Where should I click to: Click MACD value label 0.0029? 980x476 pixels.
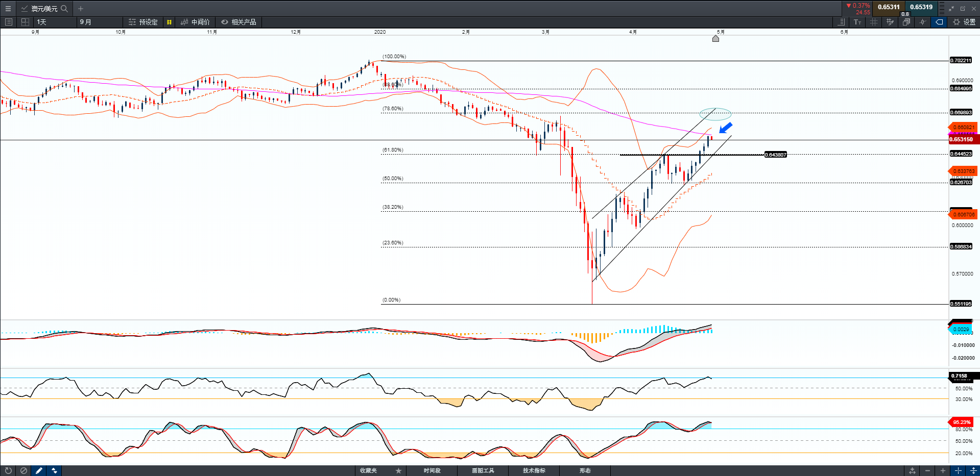(961, 329)
